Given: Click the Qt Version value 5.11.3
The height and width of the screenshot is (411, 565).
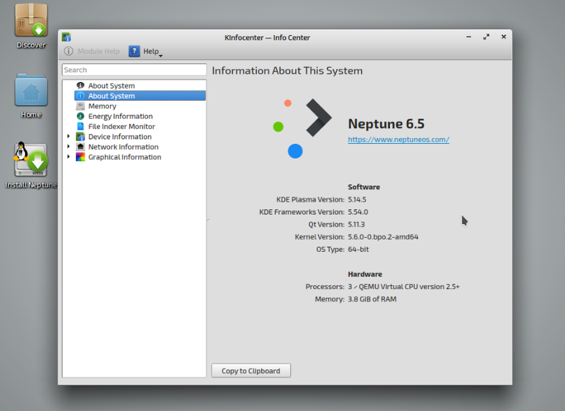Looking at the screenshot, I should [x=357, y=225].
